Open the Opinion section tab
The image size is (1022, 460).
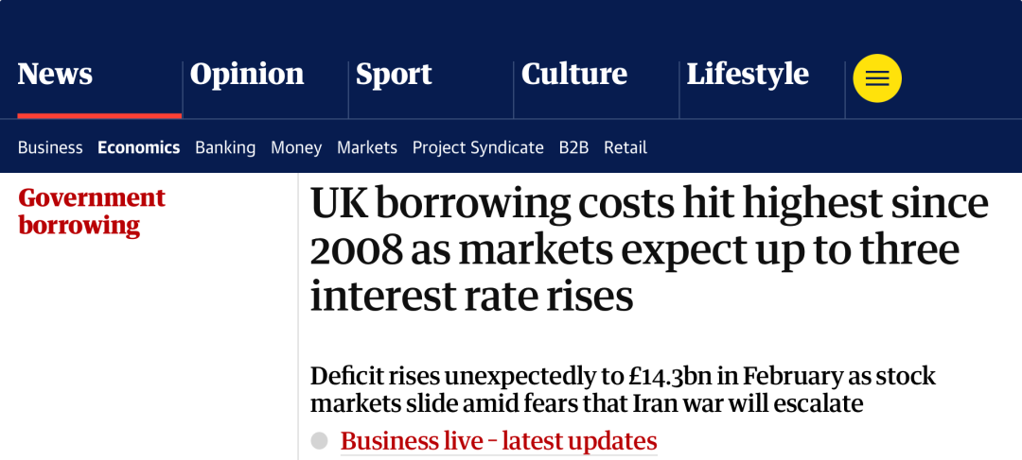pos(247,75)
